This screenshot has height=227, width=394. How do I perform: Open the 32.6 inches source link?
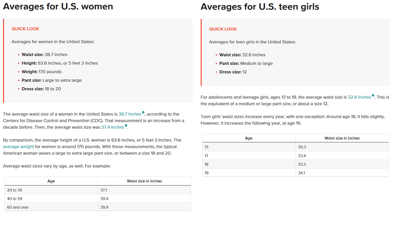[359, 97]
